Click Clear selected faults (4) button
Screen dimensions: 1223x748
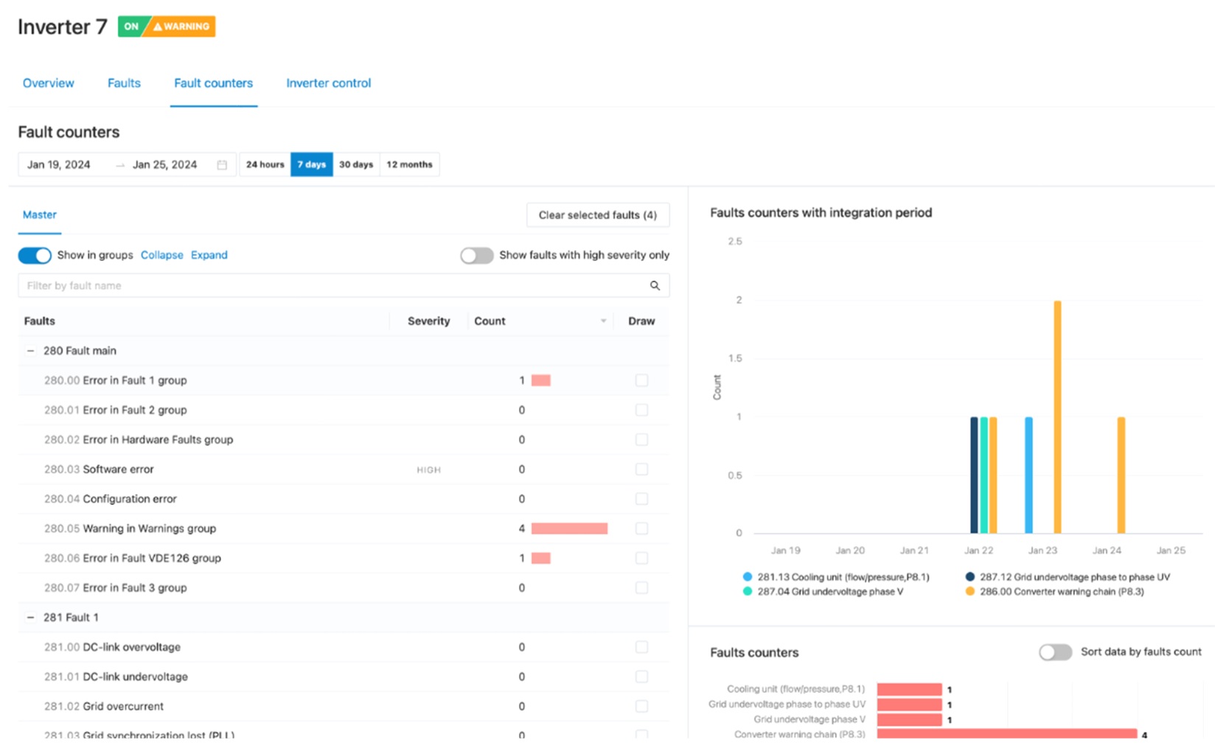click(x=598, y=215)
